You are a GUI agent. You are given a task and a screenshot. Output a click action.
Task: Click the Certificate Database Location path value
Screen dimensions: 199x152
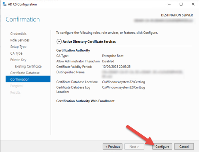124,82
